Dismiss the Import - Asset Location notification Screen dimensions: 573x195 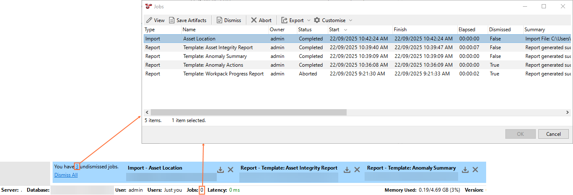click(231, 170)
